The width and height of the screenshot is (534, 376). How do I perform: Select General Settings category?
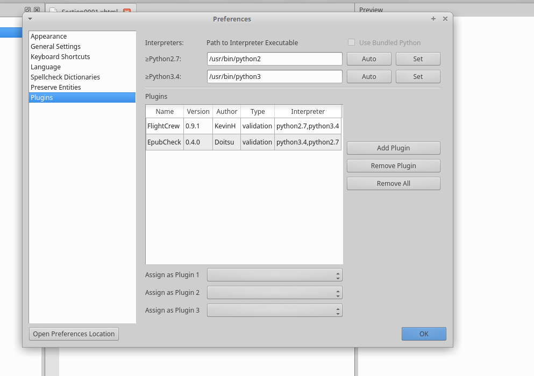[82, 47]
